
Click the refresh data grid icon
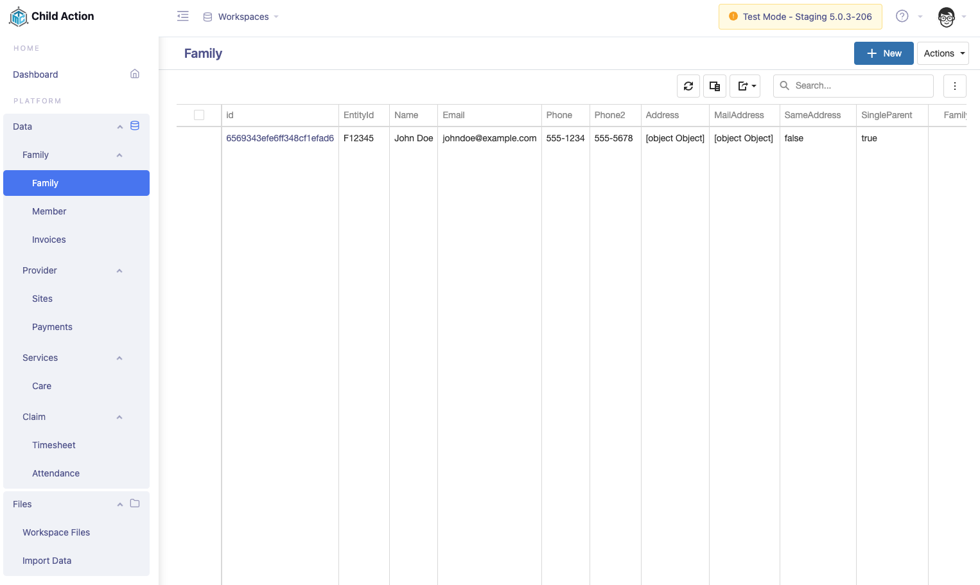[688, 85]
